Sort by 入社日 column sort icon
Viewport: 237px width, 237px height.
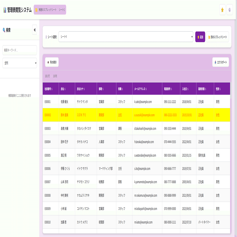188,89
